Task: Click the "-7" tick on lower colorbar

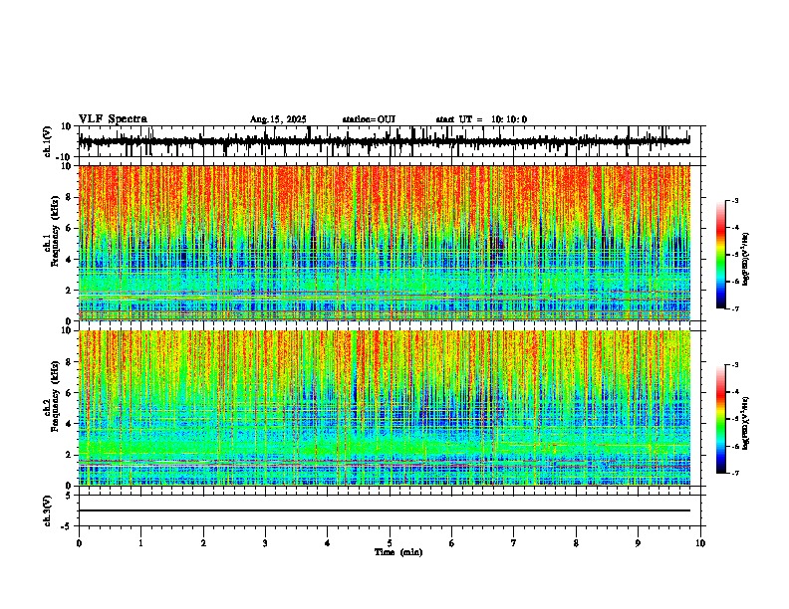Action: coord(735,473)
